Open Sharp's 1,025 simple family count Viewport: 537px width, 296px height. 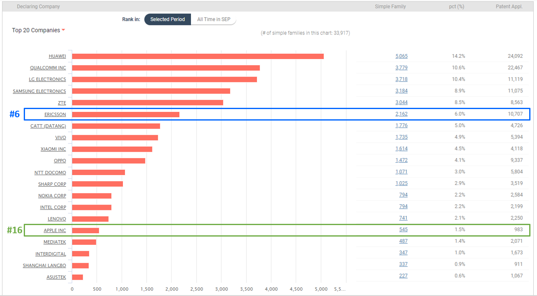pyautogui.click(x=401, y=183)
